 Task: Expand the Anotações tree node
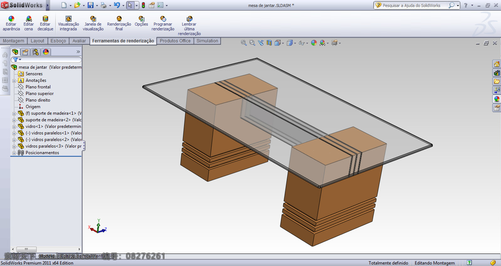(14, 80)
